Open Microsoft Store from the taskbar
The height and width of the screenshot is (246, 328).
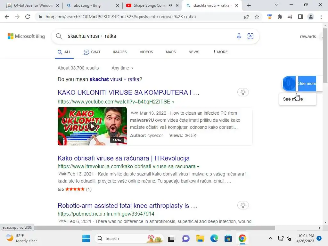(228, 238)
